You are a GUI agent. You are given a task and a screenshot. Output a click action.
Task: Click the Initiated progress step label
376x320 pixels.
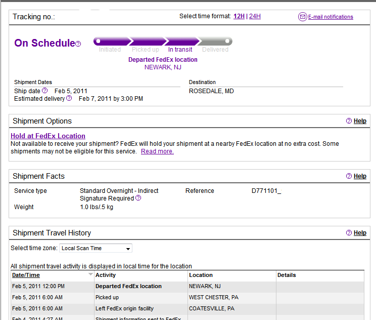[110, 50]
